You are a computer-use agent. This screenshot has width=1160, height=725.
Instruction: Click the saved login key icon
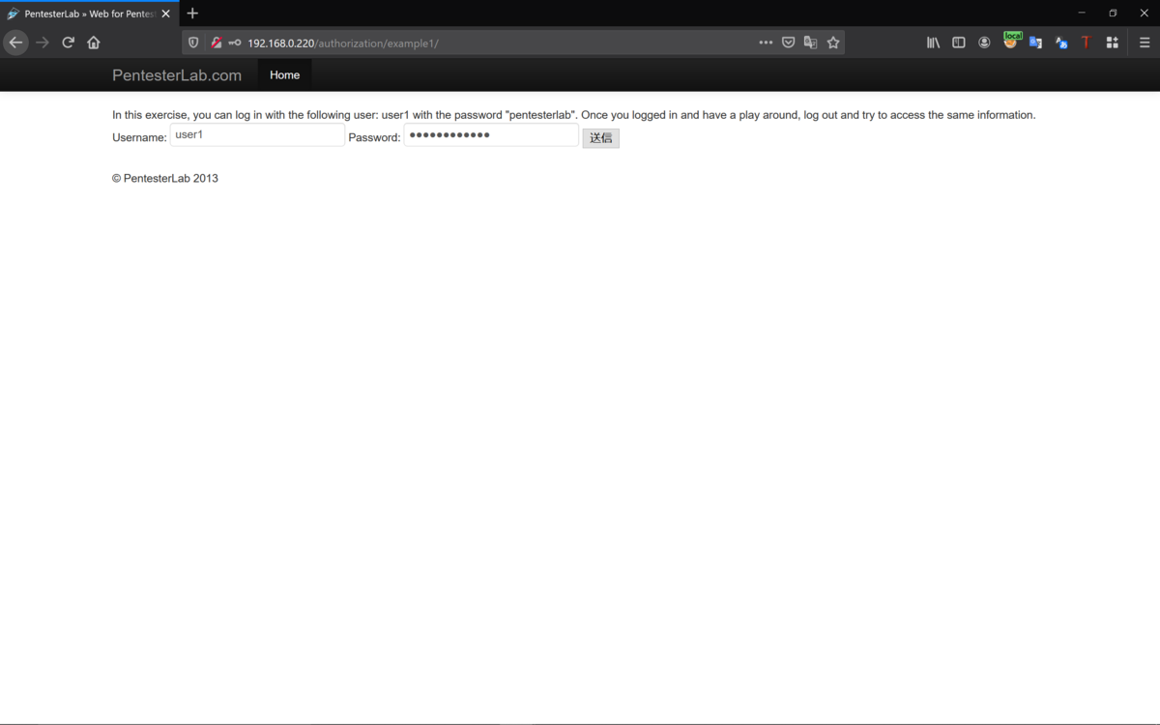coord(234,43)
